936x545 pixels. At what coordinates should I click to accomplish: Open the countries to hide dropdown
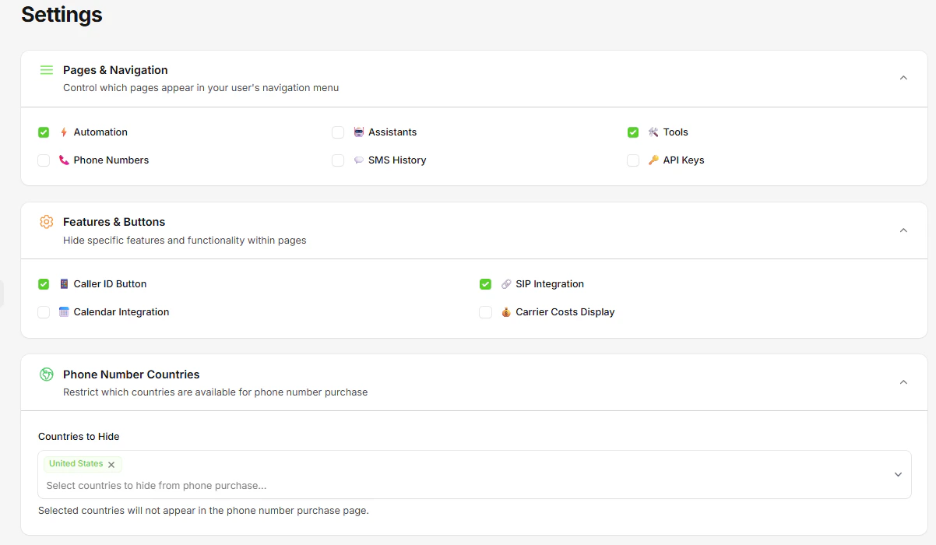(x=897, y=473)
